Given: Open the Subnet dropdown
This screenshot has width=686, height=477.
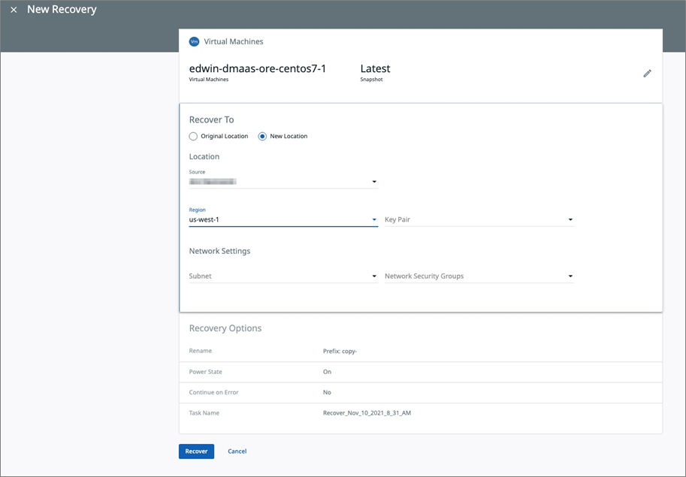Looking at the screenshot, I should (373, 276).
